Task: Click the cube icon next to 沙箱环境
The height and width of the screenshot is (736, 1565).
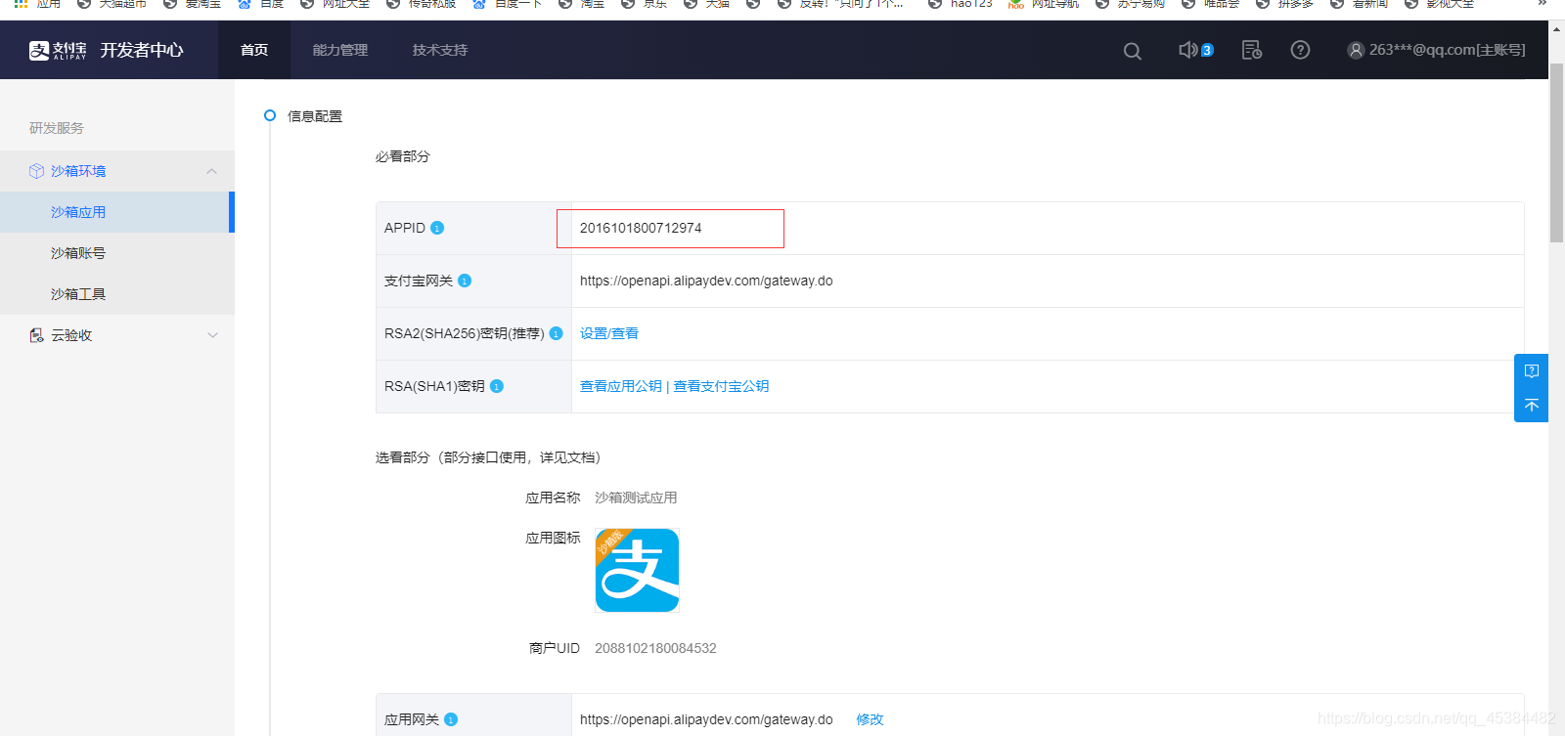Action: [x=36, y=171]
